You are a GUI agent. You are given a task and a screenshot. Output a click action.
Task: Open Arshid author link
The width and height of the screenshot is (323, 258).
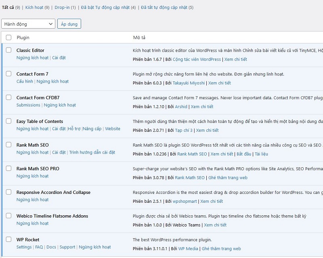(181, 107)
